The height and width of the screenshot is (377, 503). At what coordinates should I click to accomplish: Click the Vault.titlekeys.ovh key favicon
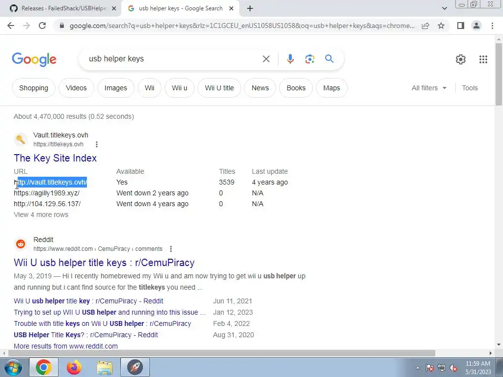(21, 139)
